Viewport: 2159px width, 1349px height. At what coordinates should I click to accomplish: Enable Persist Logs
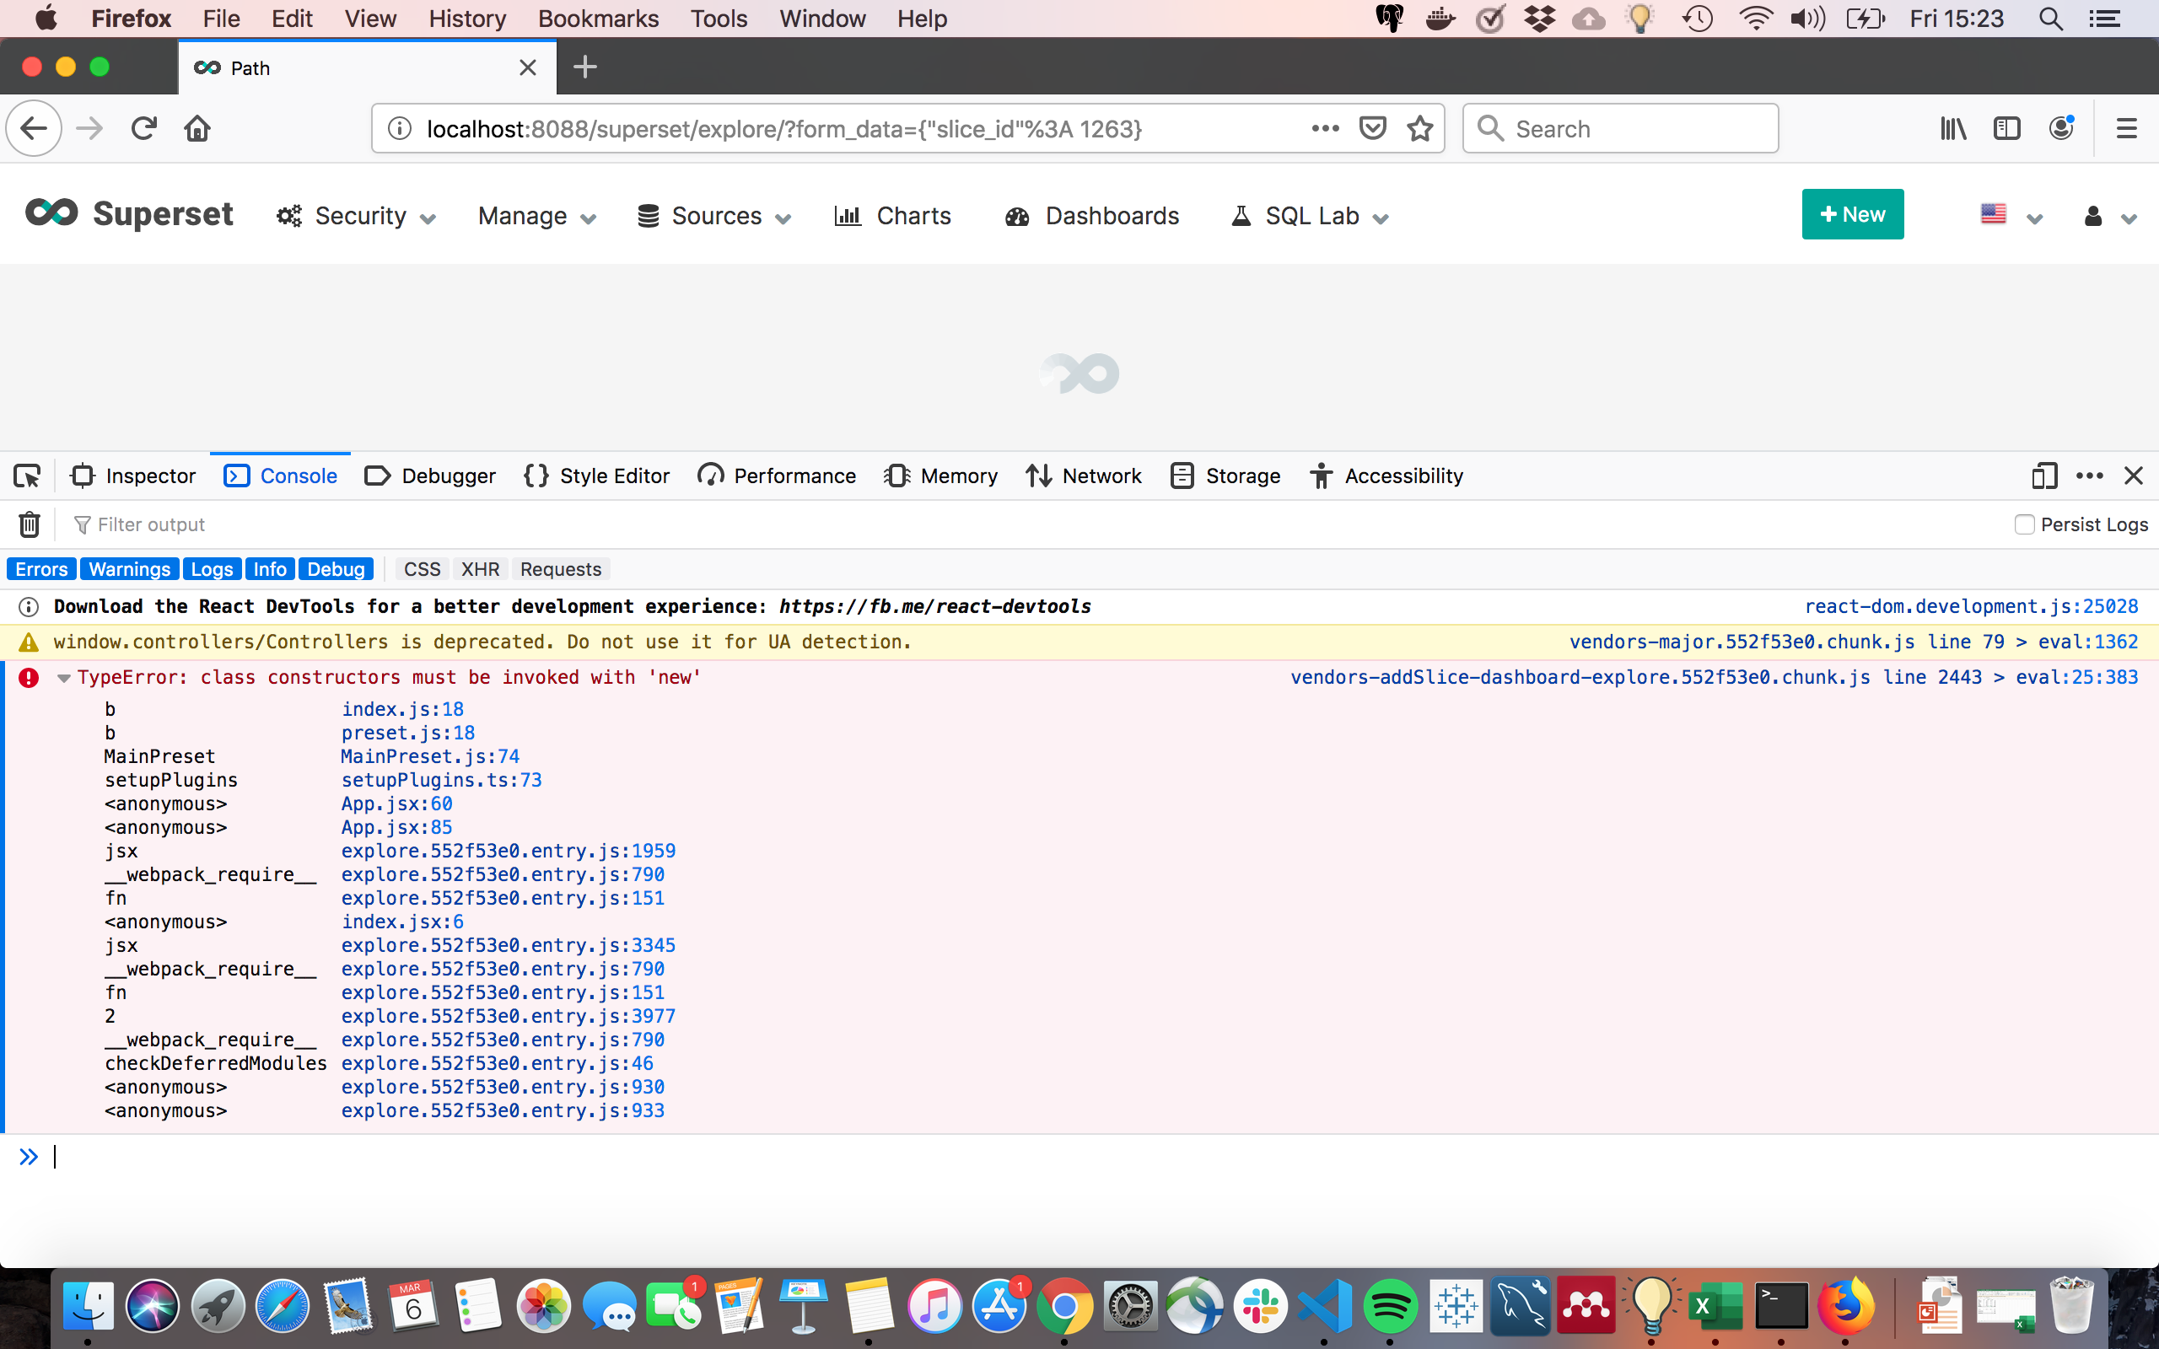tap(2025, 524)
